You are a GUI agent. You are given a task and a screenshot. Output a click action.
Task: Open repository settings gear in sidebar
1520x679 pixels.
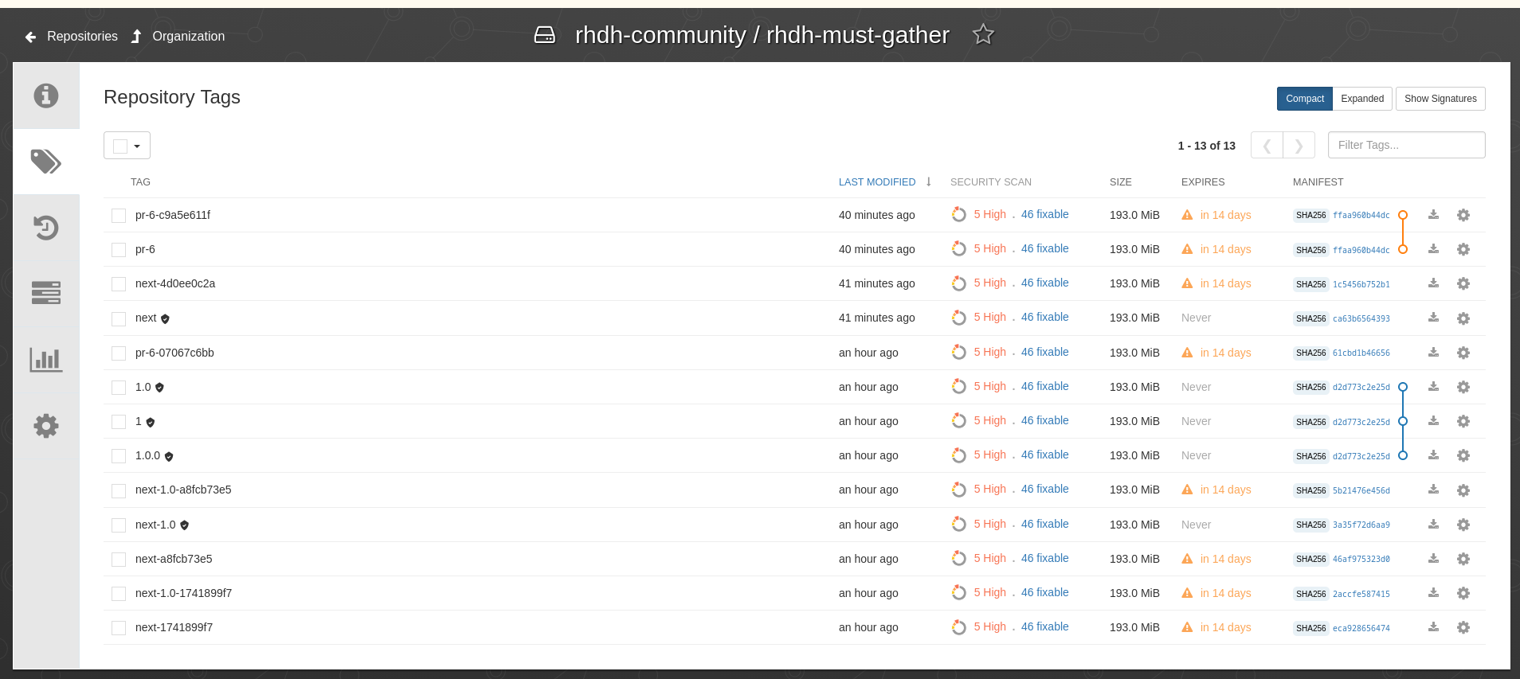pos(46,426)
